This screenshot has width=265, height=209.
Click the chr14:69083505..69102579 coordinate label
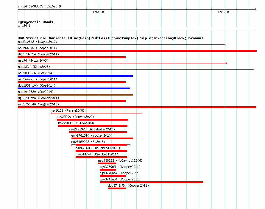click(39, 6)
